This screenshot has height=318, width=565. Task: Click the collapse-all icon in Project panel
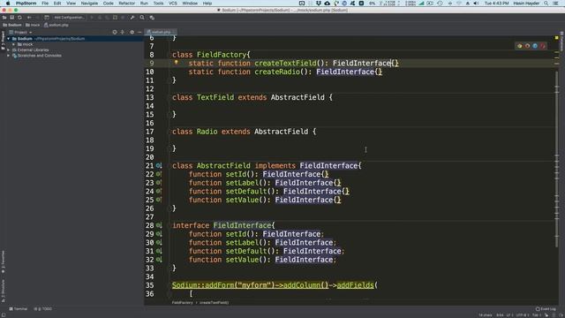[x=123, y=32]
